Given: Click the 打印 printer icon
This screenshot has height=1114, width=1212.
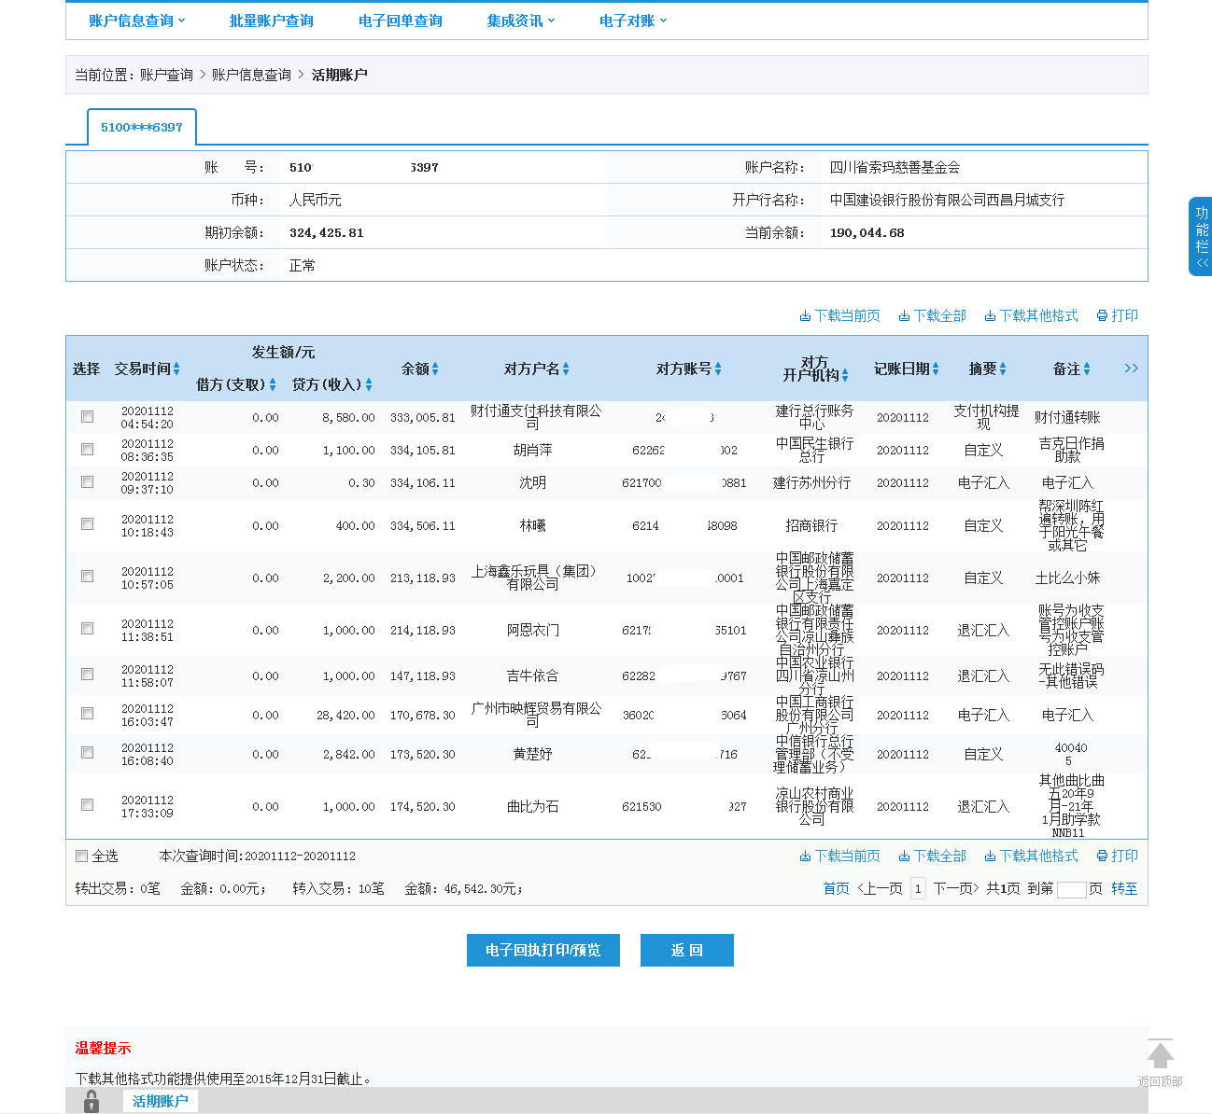Looking at the screenshot, I should (x=1103, y=315).
